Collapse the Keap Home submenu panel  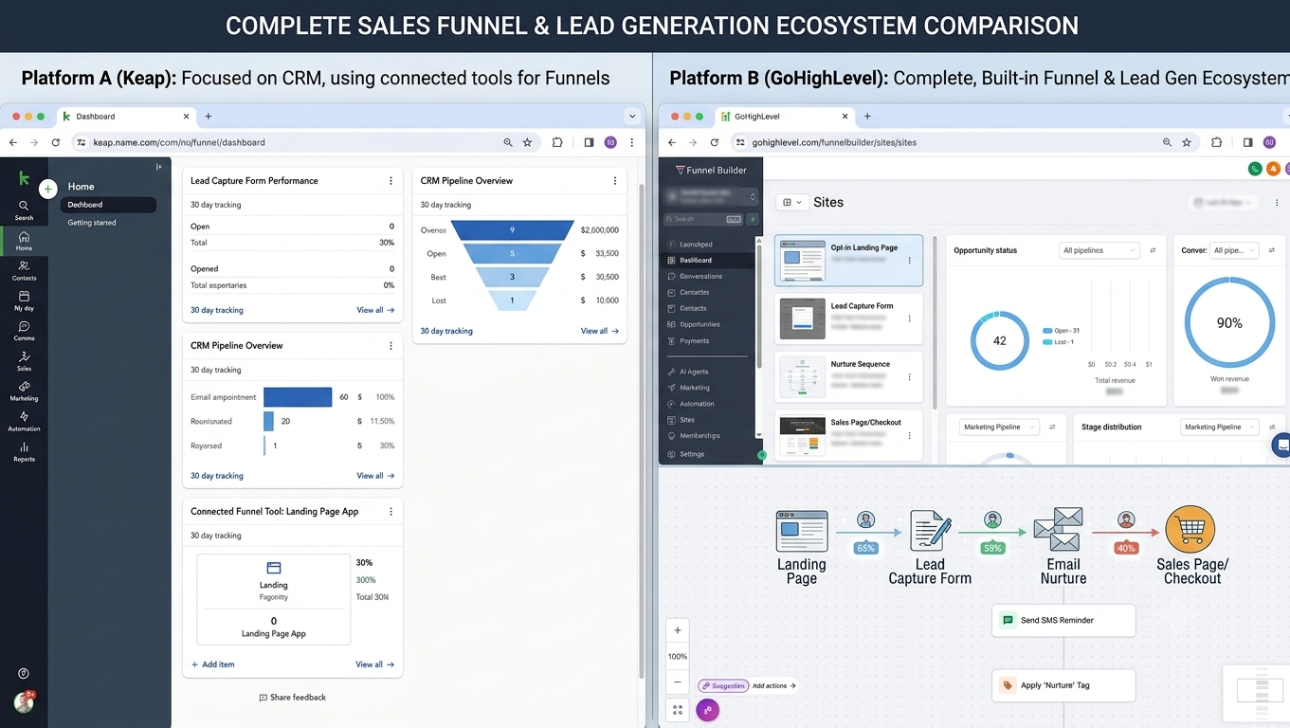(x=159, y=167)
